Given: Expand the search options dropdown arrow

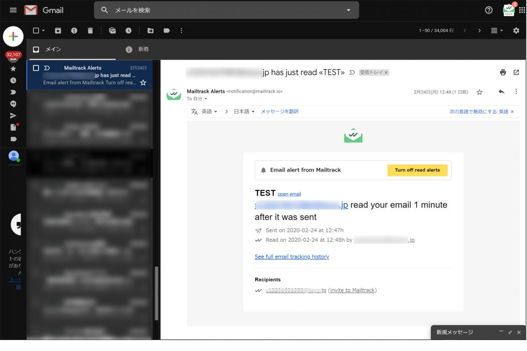Looking at the screenshot, I should 348,10.
